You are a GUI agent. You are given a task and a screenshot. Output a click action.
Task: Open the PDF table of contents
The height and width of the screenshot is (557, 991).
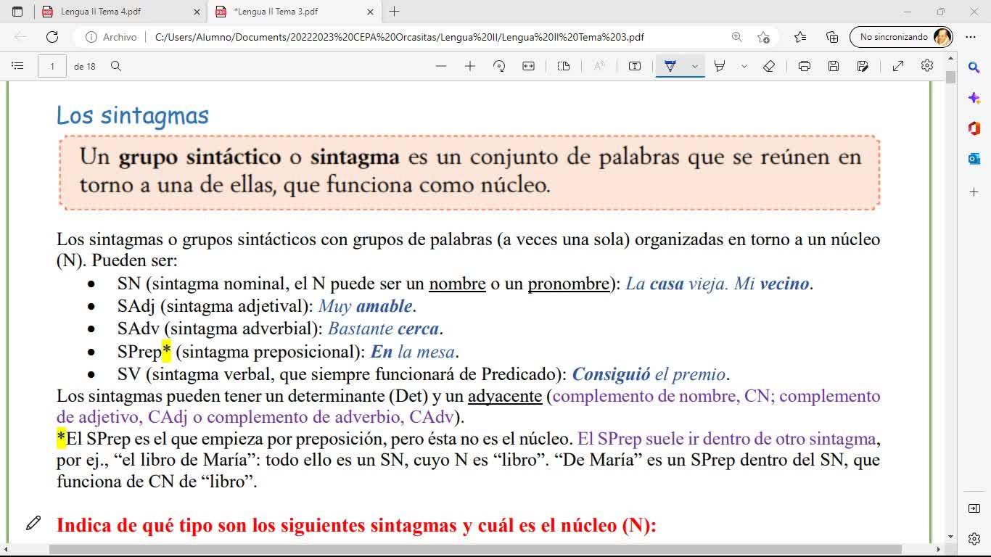point(17,66)
